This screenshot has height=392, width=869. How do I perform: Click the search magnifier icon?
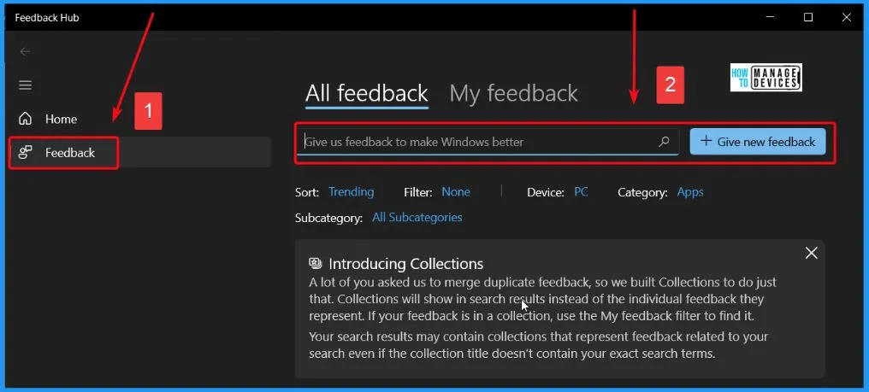tap(664, 142)
